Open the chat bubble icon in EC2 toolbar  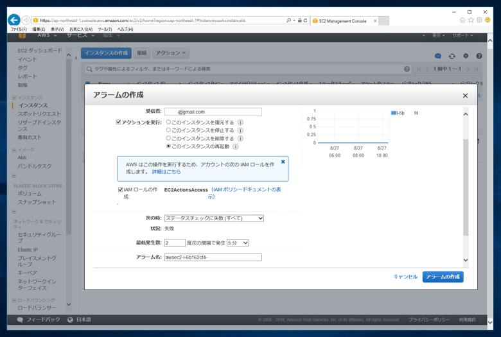coord(438,56)
